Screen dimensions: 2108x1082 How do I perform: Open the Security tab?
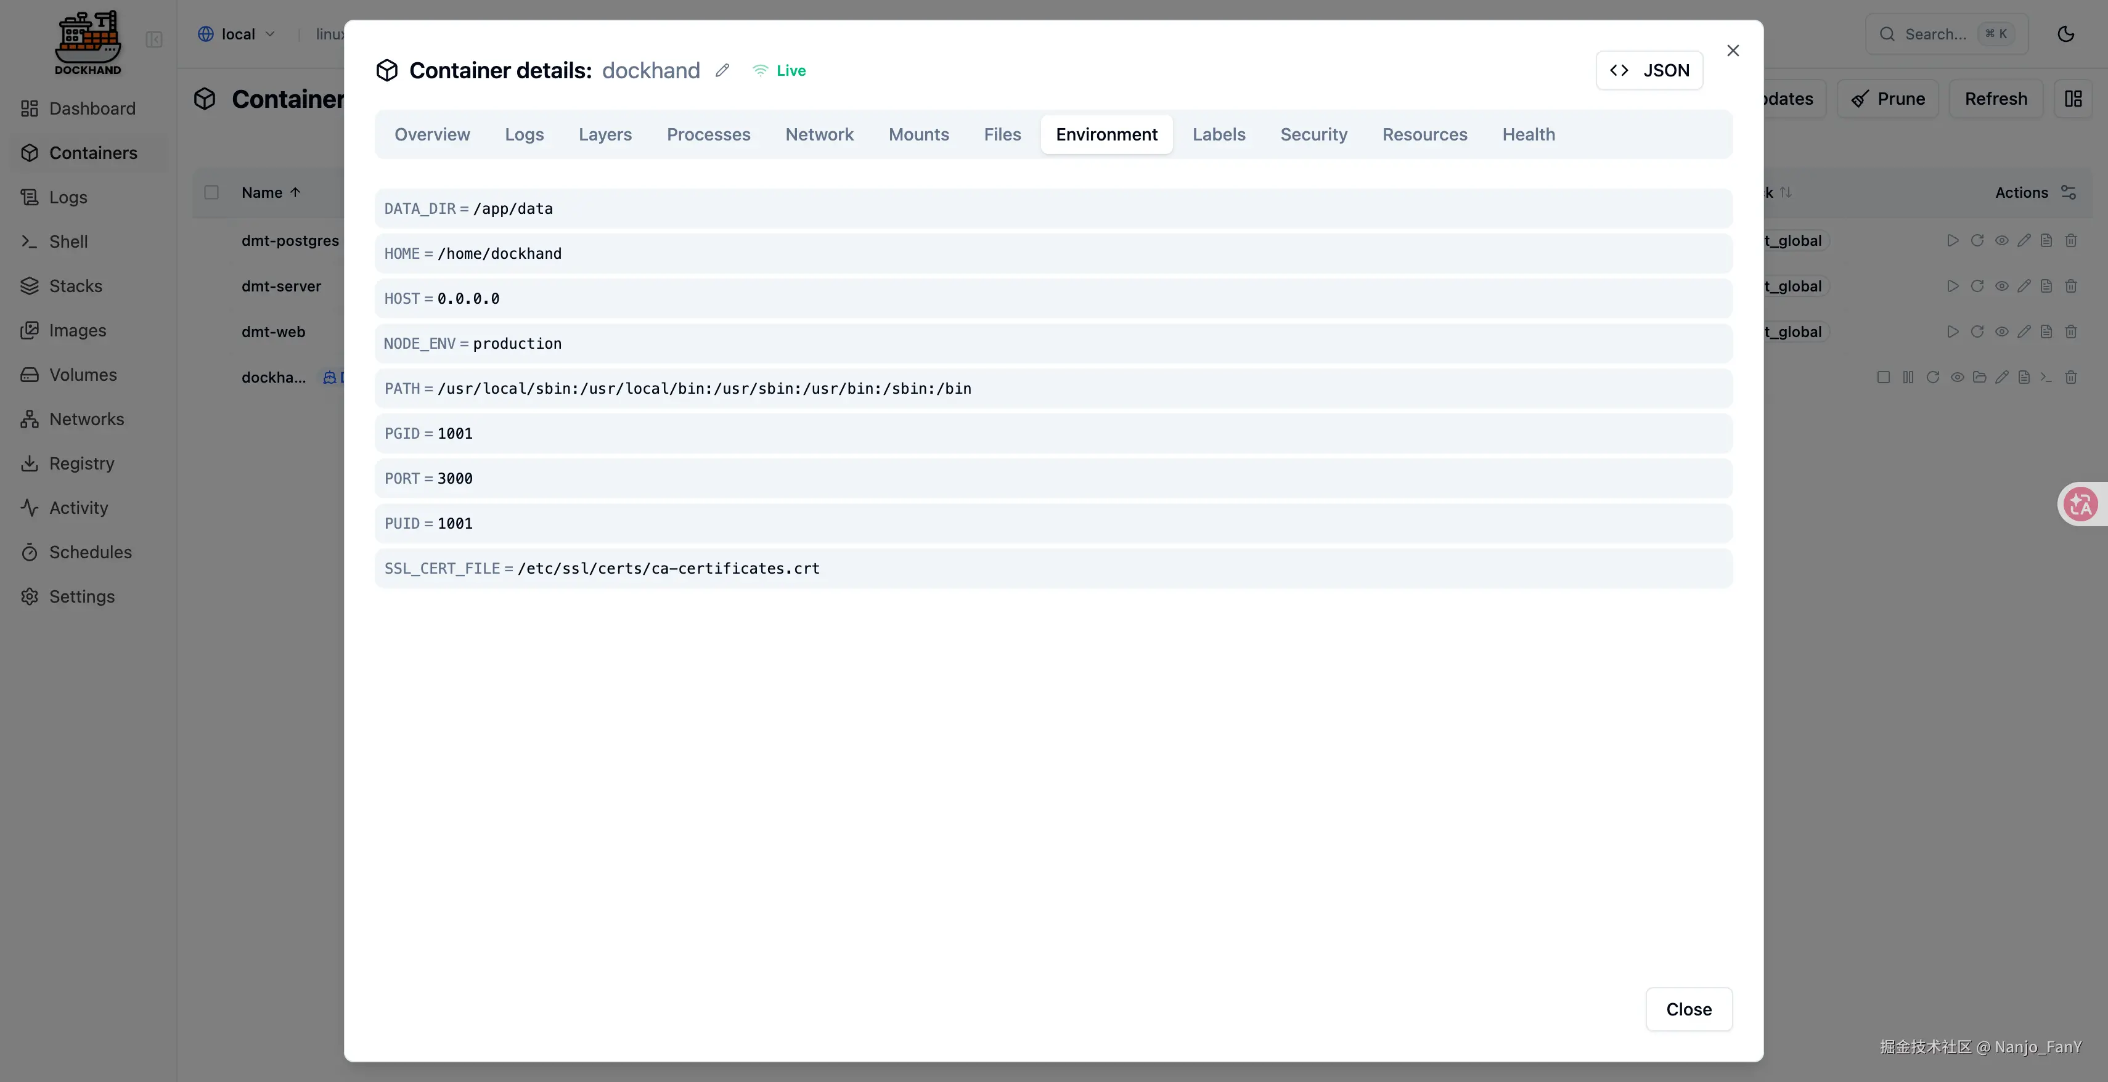1313,134
